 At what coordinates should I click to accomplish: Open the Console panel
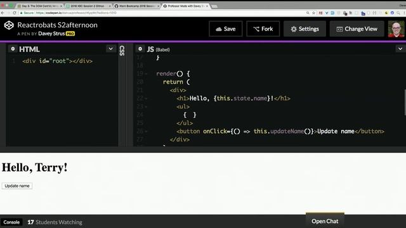(x=11, y=222)
